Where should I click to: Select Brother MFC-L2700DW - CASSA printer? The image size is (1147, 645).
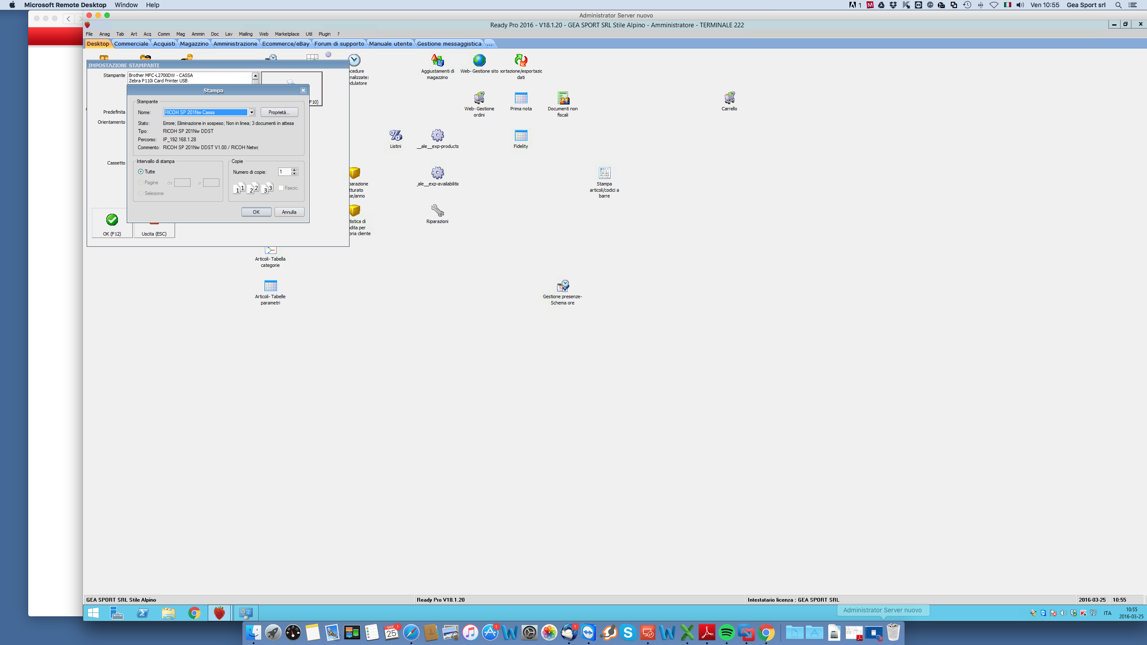(x=161, y=75)
